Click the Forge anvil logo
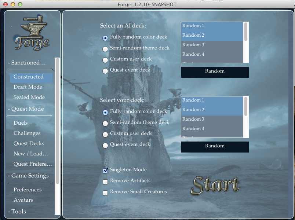This screenshot has width=295, height=220. click(x=32, y=34)
